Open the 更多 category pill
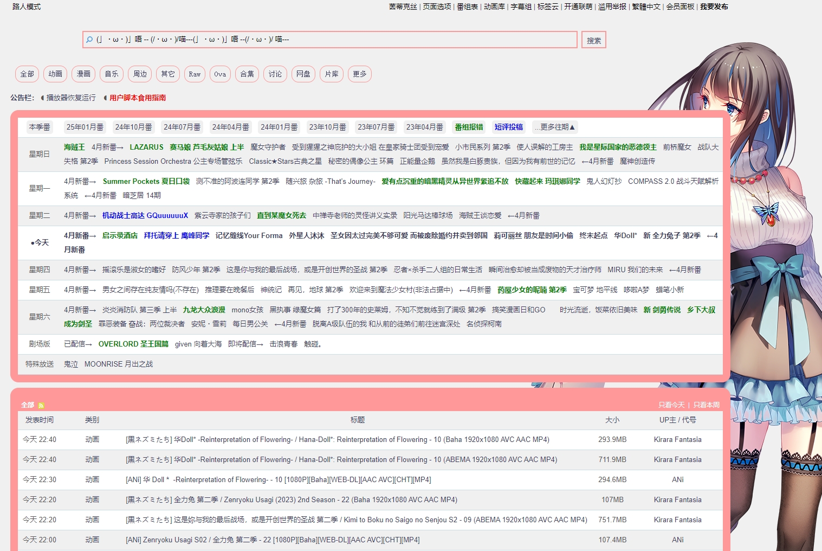822x551 pixels. coord(359,74)
